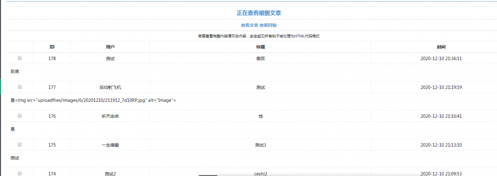This screenshot has width=497, height=176.
Task: Click the 用户 column header
Action: [110, 47]
